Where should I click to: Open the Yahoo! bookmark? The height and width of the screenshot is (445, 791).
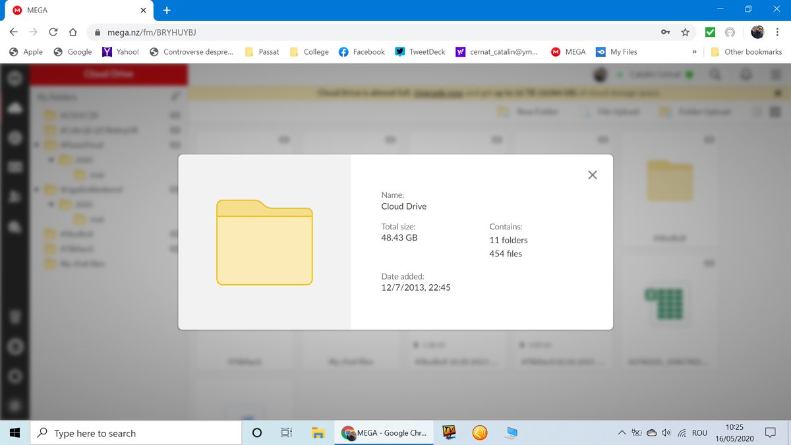121,51
